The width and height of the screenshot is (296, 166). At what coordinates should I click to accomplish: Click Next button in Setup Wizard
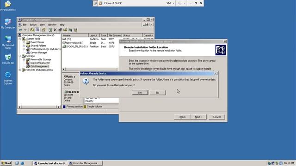point(198,117)
